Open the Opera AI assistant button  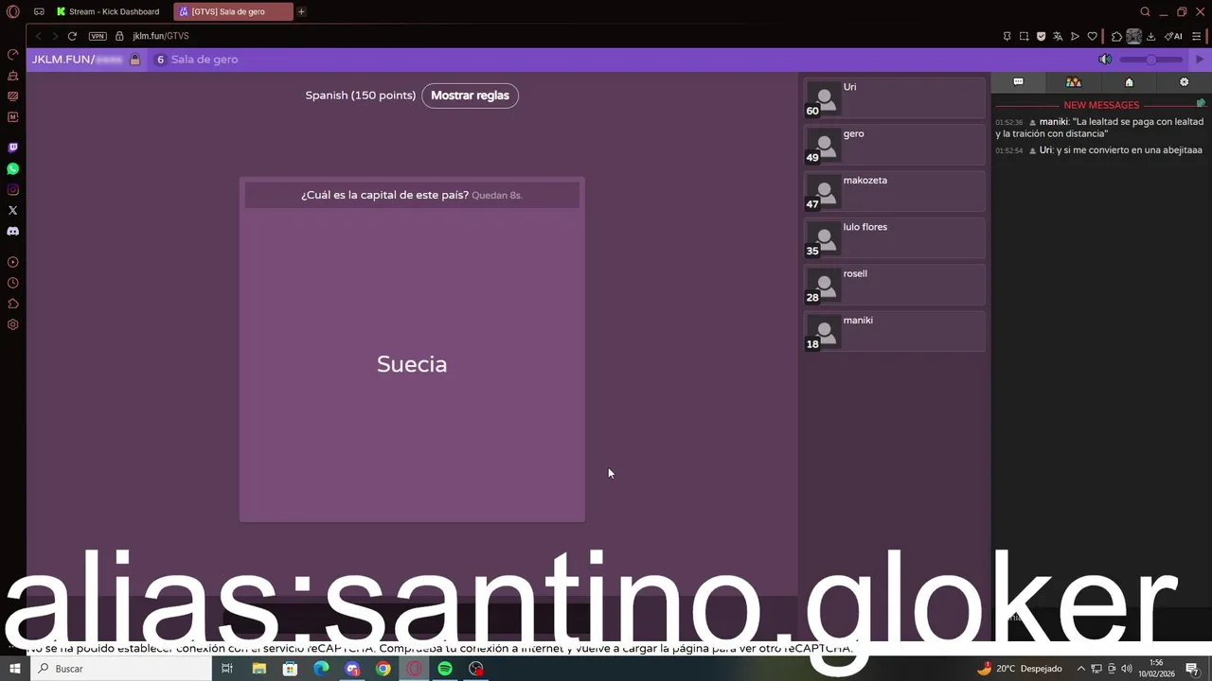[1173, 36]
